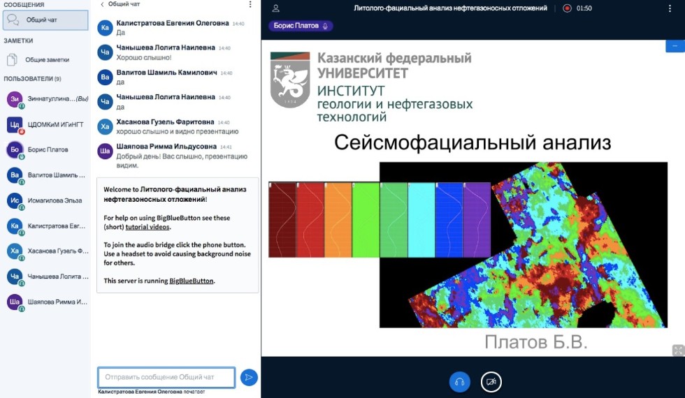Image resolution: width=685 pixels, height=398 pixels.
Task: Open Общие заметки shared notes
Action: tap(45, 60)
